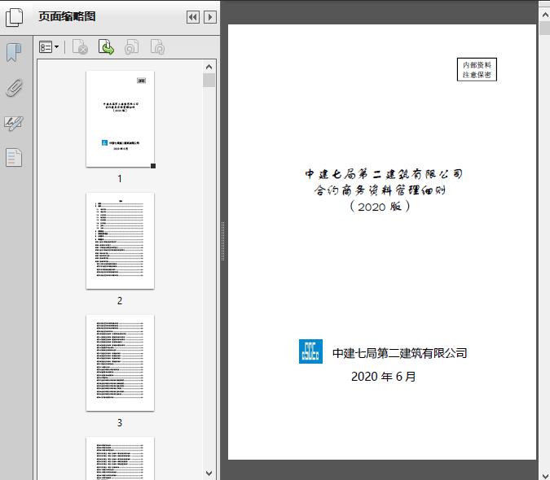The width and height of the screenshot is (550, 480).
Task: Rotate pages clockwise icon
Action: [x=157, y=47]
